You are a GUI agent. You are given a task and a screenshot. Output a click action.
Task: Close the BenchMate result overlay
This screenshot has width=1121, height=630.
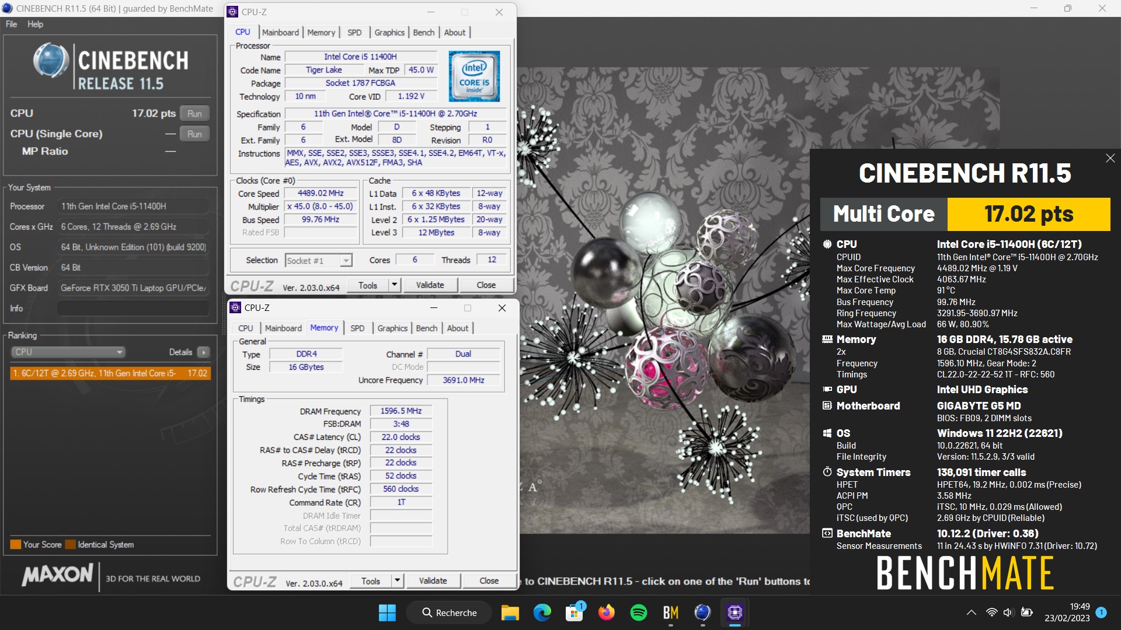point(1110,158)
